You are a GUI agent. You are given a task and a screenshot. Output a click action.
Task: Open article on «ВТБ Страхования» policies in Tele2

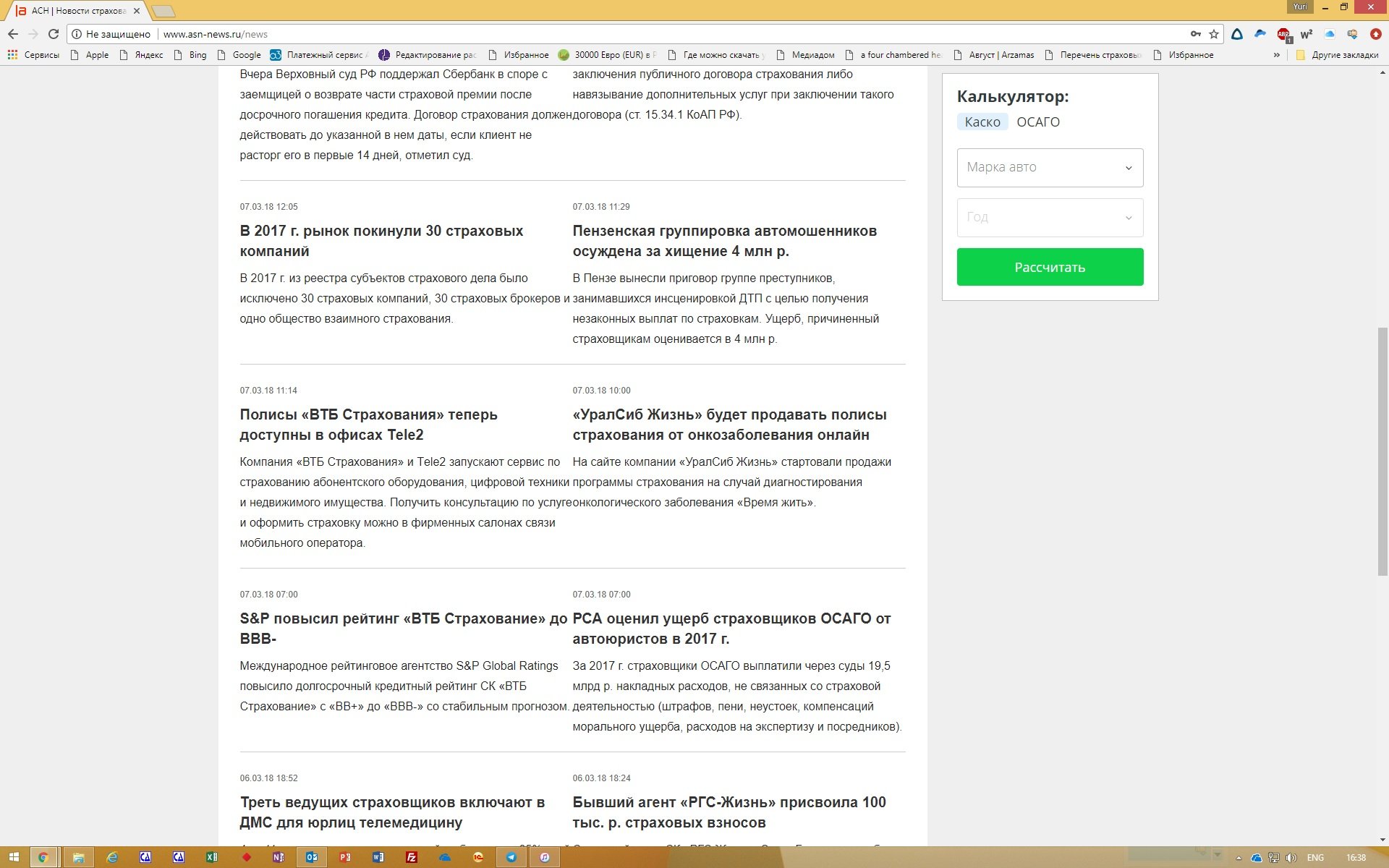(368, 425)
